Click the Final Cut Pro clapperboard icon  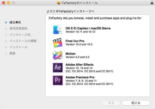tap(58, 43)
